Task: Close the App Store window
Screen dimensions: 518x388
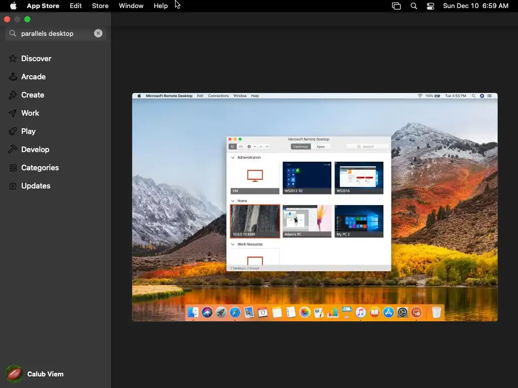Action: click(x=7, y=19)
